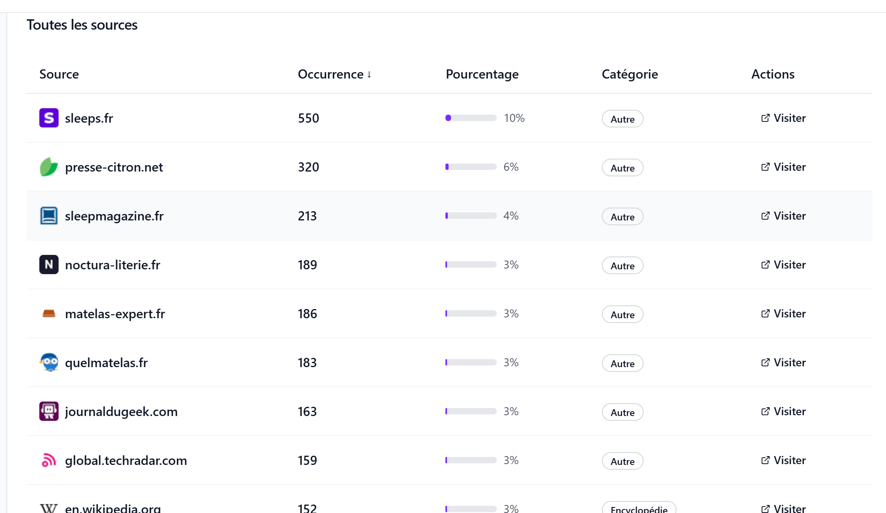Image resolution: width=886 pixels, height=513 pixels.
Task: Click the matelas-expert.fr orange mattress icon
Action: pyautogui.click(x=49, y=313)
